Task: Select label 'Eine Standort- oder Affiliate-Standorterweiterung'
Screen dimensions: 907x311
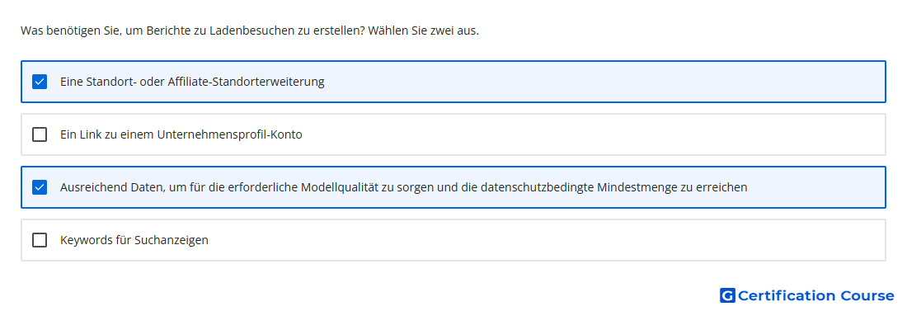Action: (x=192, y=82)
